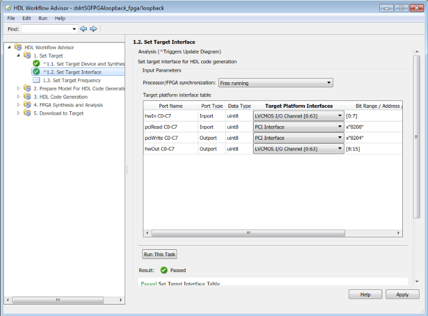Click the Bit Range / Address column header
Image resolution: width=428 pixels, height=316 pixels.
coord(373,106)
